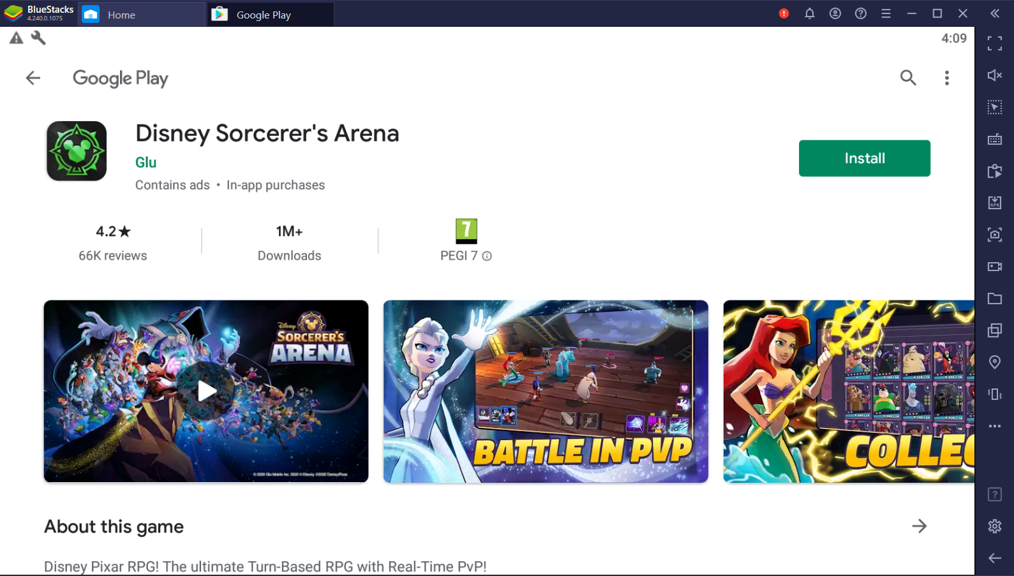Click the Install APK sidebar icon
The width and height of the screenshot is (1014, 576).
[995, 203]
